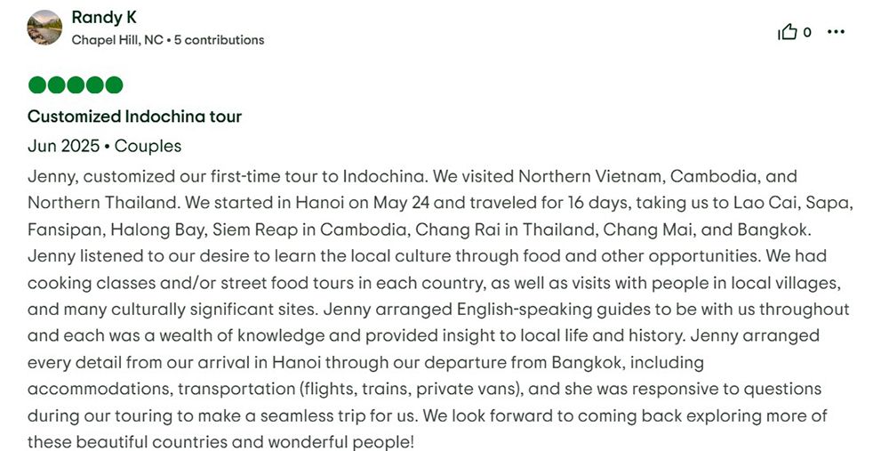Image resolution: width=889 pixels, height=451 pixels.
Task: Click the fourth green rating bubble
Action: [94, 85]
